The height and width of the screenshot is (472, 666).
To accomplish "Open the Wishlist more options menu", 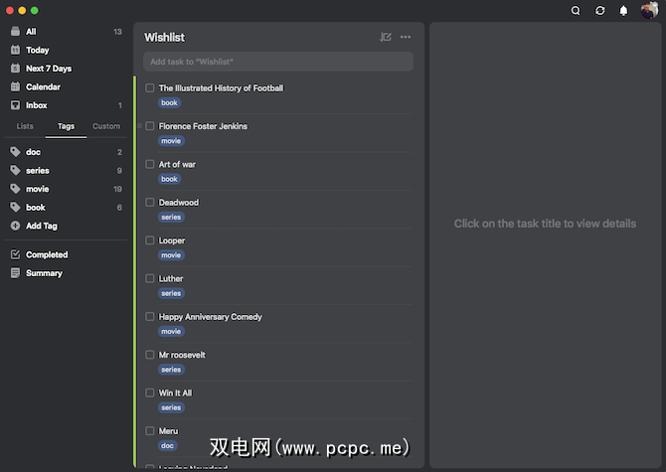I will tap(406, 37).
